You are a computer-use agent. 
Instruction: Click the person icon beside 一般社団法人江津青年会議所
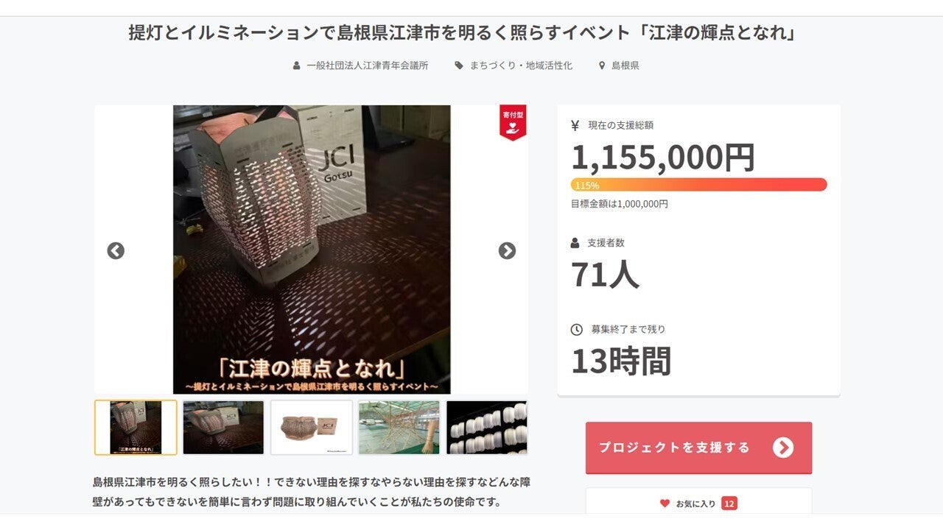(297, 66)
